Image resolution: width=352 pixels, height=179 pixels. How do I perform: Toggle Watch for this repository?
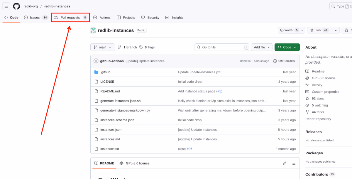coord(289,30)
